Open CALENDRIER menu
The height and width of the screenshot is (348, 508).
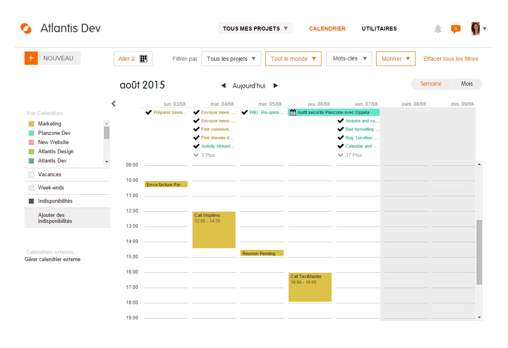click(x=327, y=29)
